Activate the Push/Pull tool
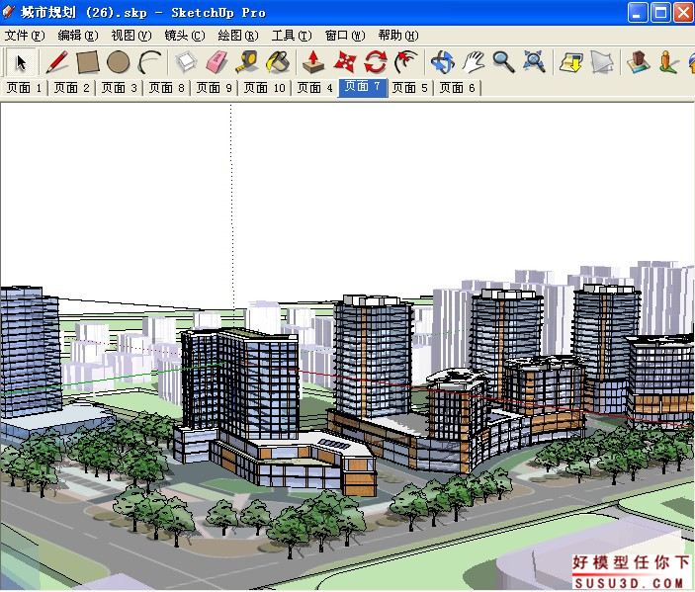The image size is (695, 592). [313, 62]
